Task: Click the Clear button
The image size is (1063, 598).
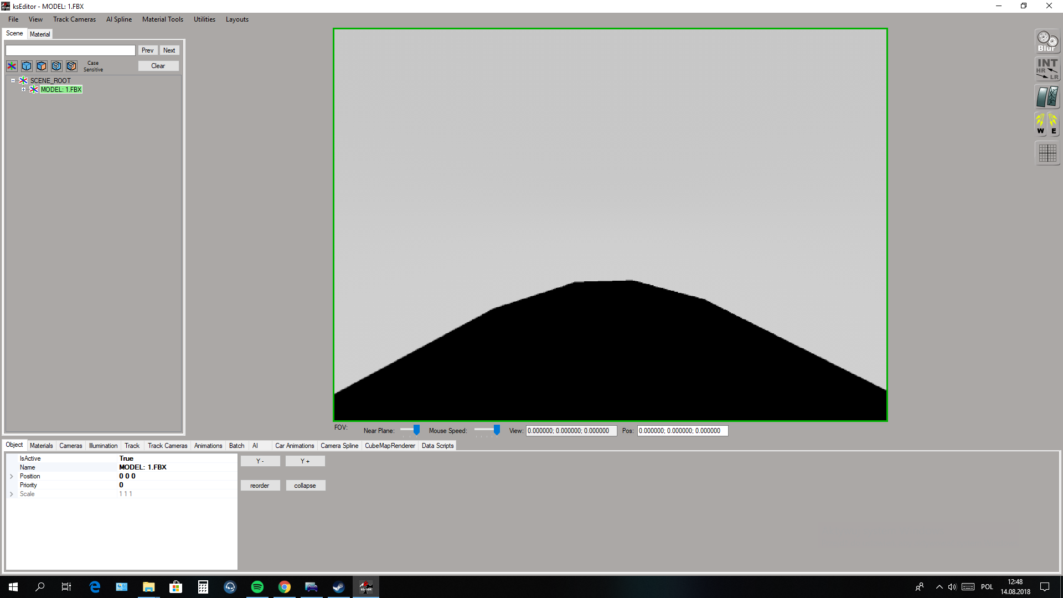Action: pyautogui.click(x=158, y=66)
